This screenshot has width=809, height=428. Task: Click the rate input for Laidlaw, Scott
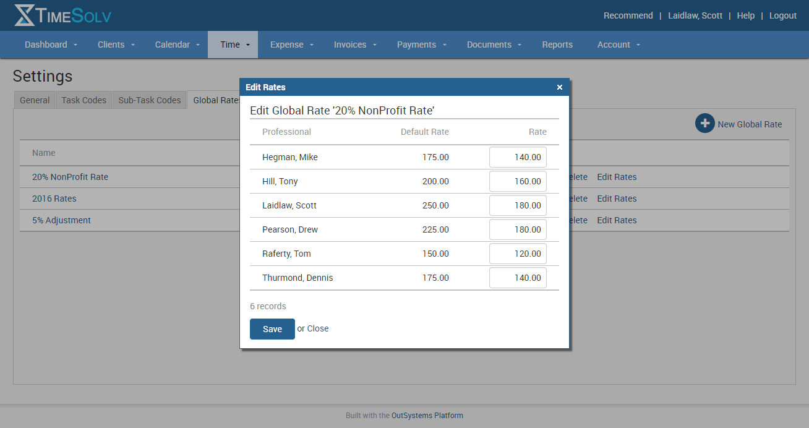tap(518, 205)
